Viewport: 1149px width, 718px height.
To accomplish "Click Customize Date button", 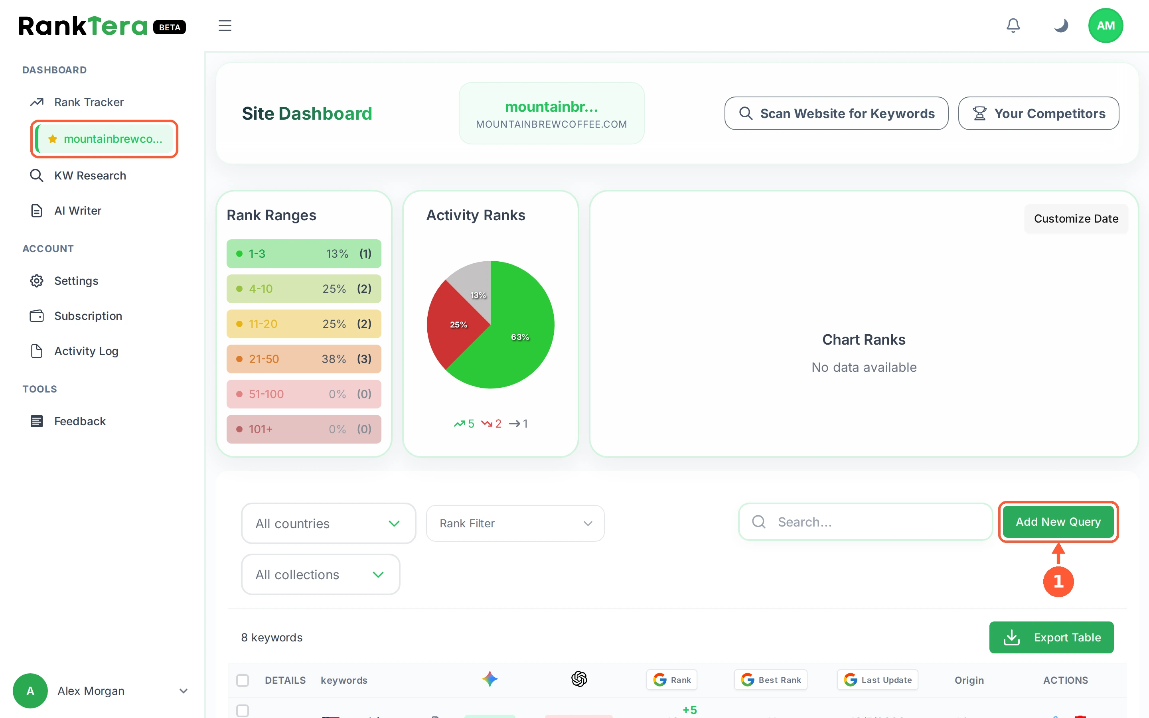I will [x=1076, y=219].
